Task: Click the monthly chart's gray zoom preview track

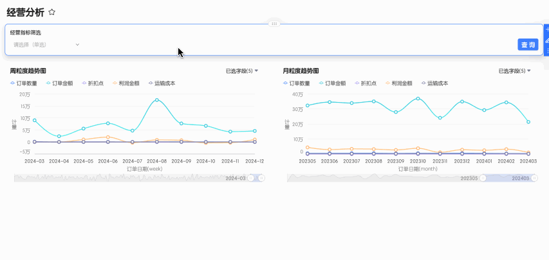Action: tap(384, 178)
